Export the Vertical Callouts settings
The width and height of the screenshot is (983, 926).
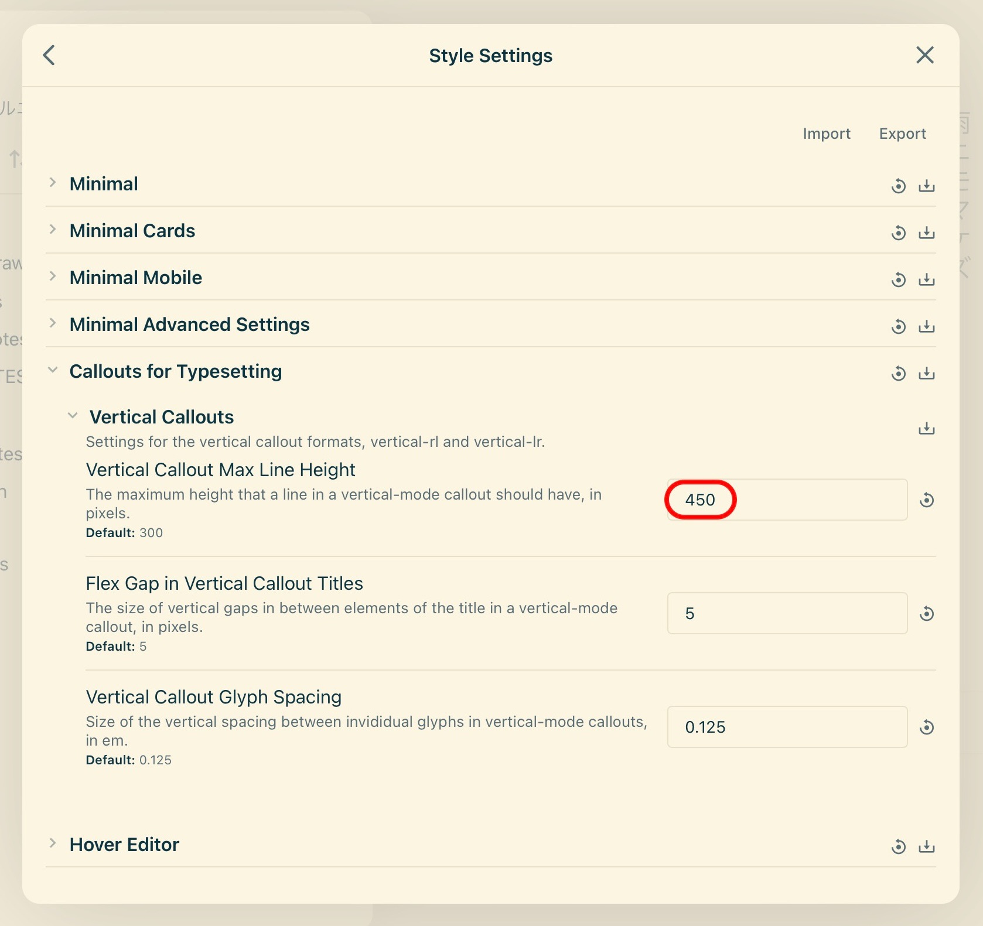927,428
